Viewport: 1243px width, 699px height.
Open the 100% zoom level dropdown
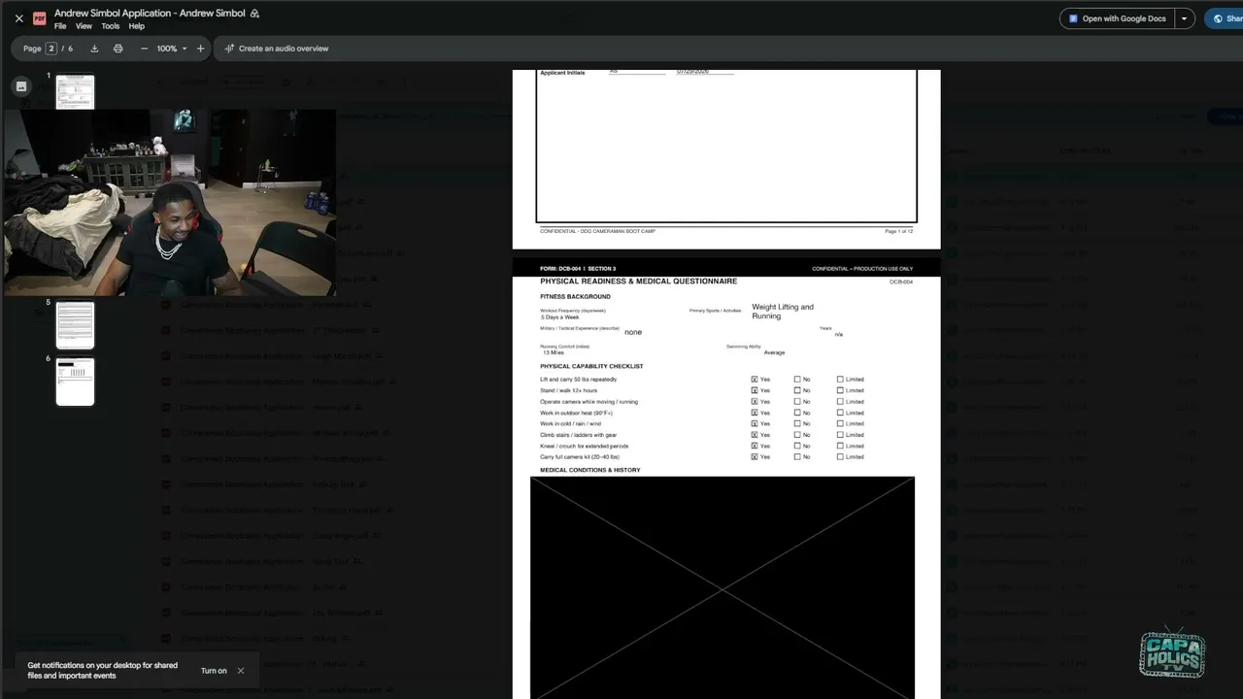pyautogui.click(x=172, y=49)
